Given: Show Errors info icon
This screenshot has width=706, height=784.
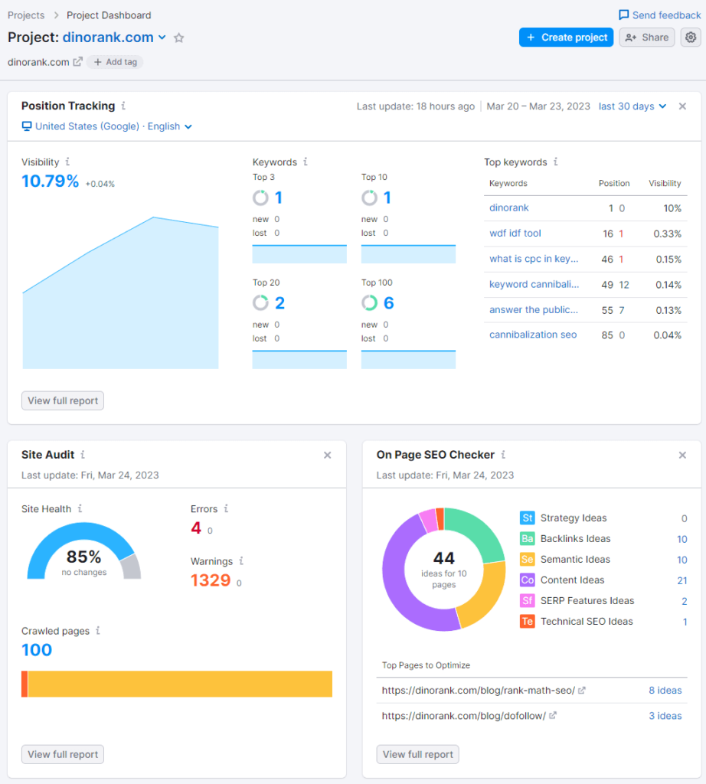Looking at the screenshot, I should [x=226, y=508].
